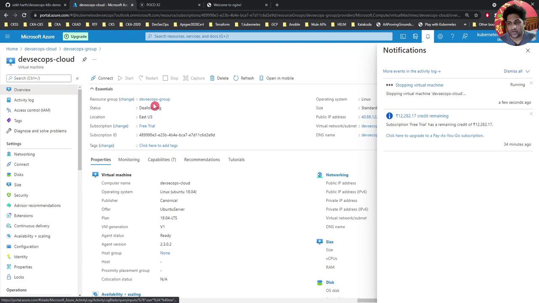Open Networking in the Settings menu
The image size is (539, 303).
(x=24, y=154)
